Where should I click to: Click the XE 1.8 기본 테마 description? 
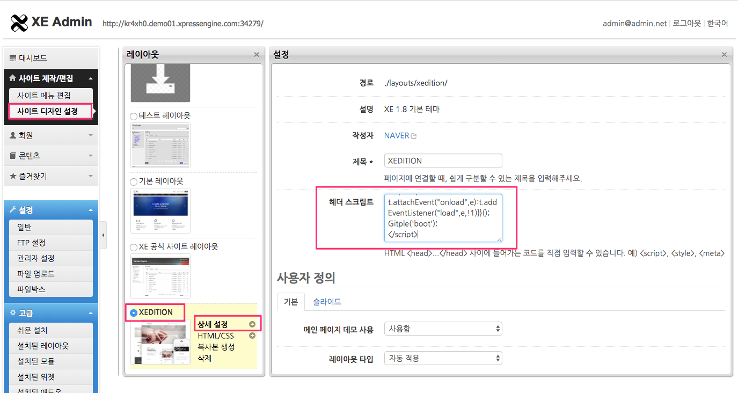point(412,109)
